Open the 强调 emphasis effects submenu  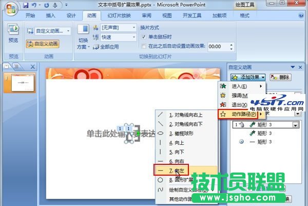click(x=234, y=96)
